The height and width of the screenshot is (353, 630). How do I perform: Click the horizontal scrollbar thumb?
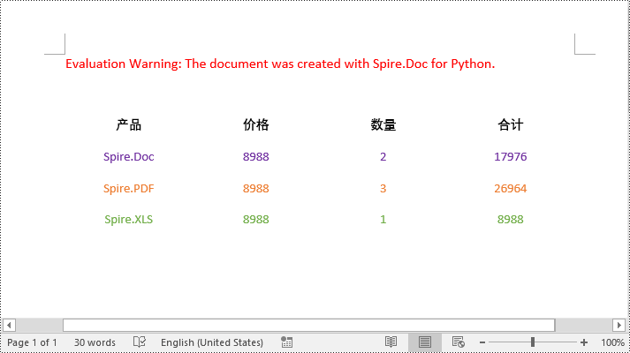(x=309, y=325)
